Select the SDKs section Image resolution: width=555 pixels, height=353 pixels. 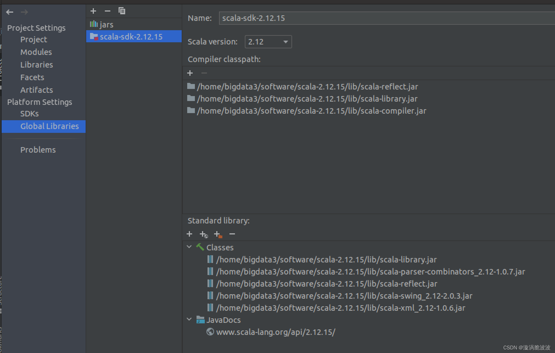coord(29,113)
